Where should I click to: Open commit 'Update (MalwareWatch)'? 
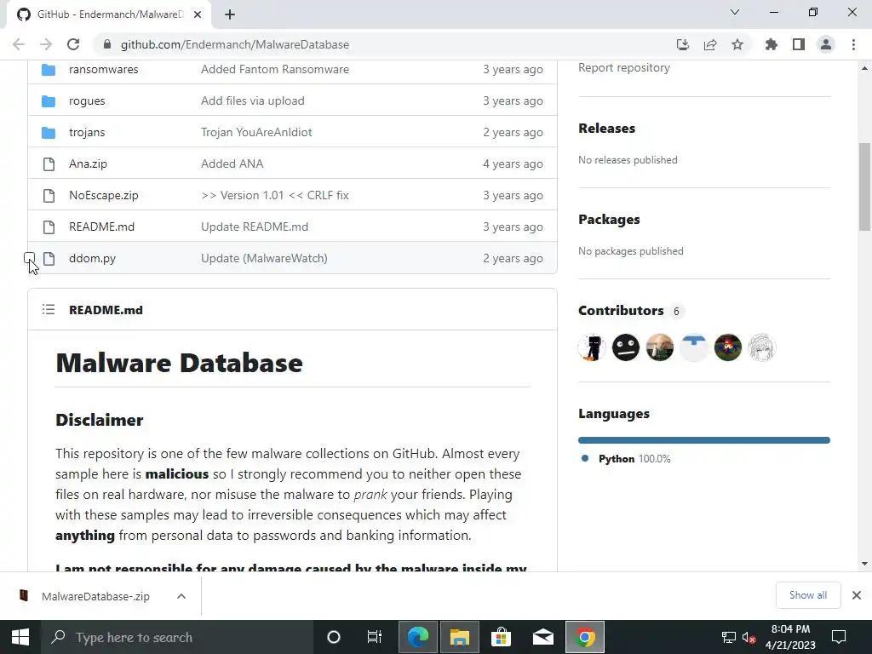pyautogui.click(x=264, y=259)
